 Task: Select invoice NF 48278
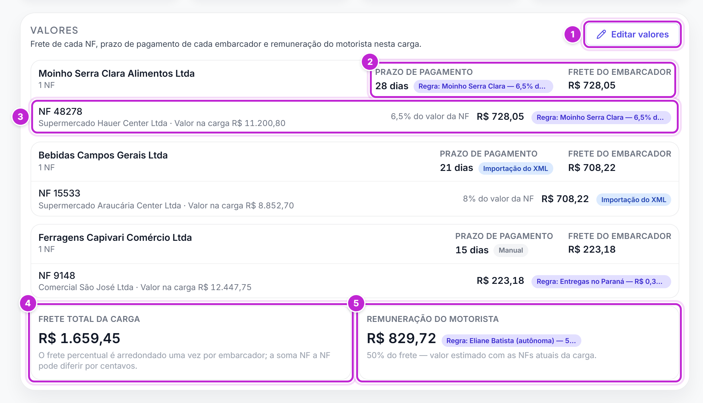60,111
